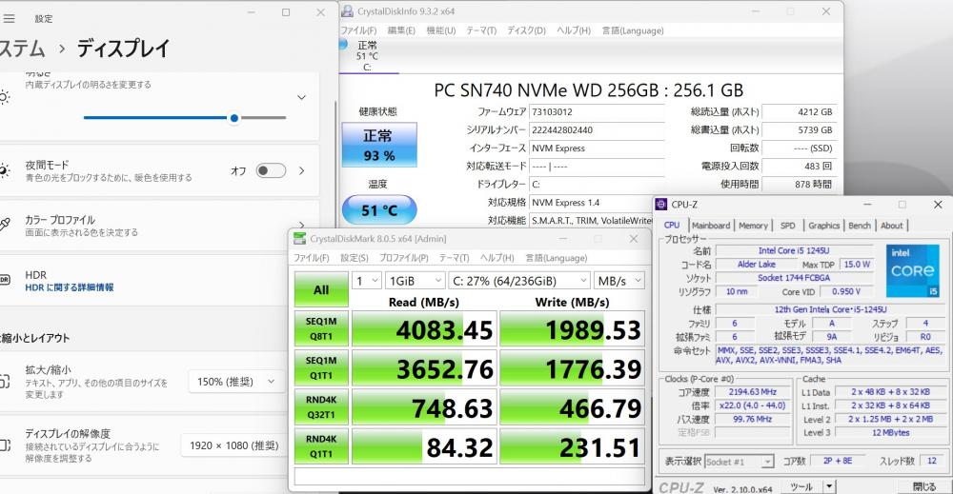Image resolution: width=953 pixels, height=494 pixels.
Task: Run the SEQ1M Q1T1 test
Action: [x=321, y=367]
